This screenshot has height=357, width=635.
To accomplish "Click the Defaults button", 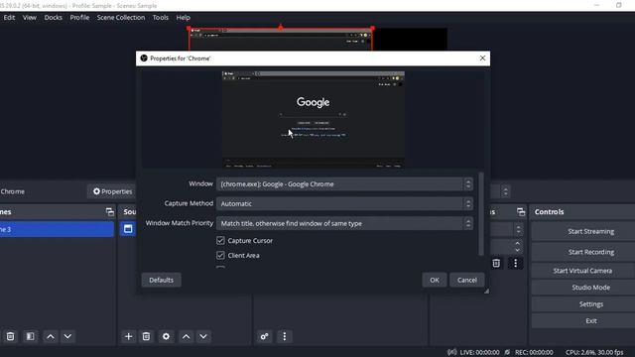I will [161, 280].
